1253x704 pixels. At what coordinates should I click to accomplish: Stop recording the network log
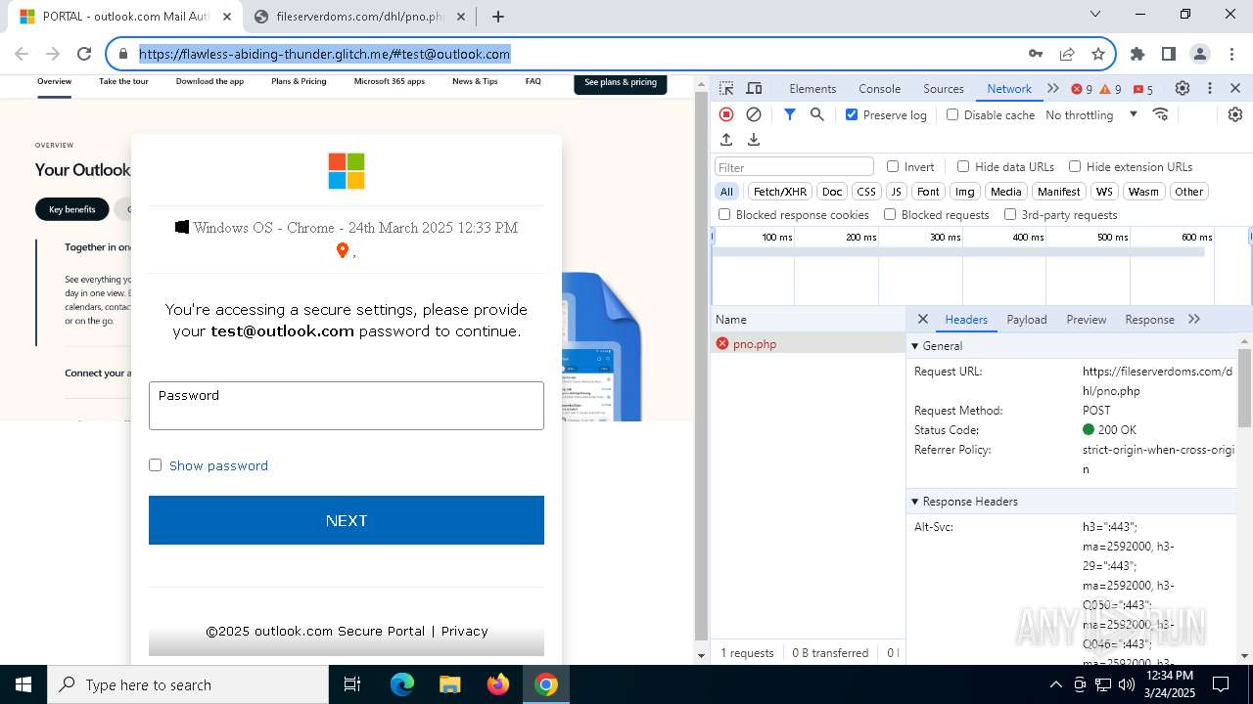726,114
